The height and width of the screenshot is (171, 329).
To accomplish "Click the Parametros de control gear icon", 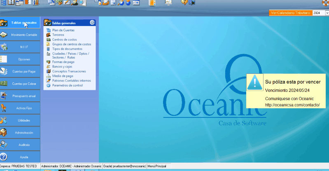I will point(49,85).
